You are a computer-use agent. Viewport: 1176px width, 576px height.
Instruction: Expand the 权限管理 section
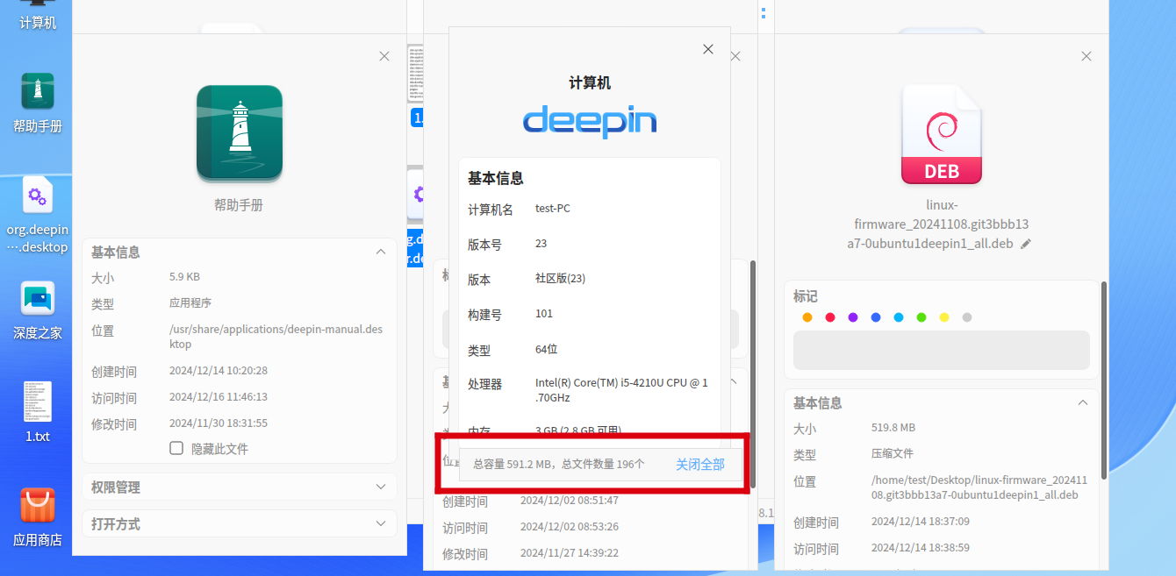239,487
